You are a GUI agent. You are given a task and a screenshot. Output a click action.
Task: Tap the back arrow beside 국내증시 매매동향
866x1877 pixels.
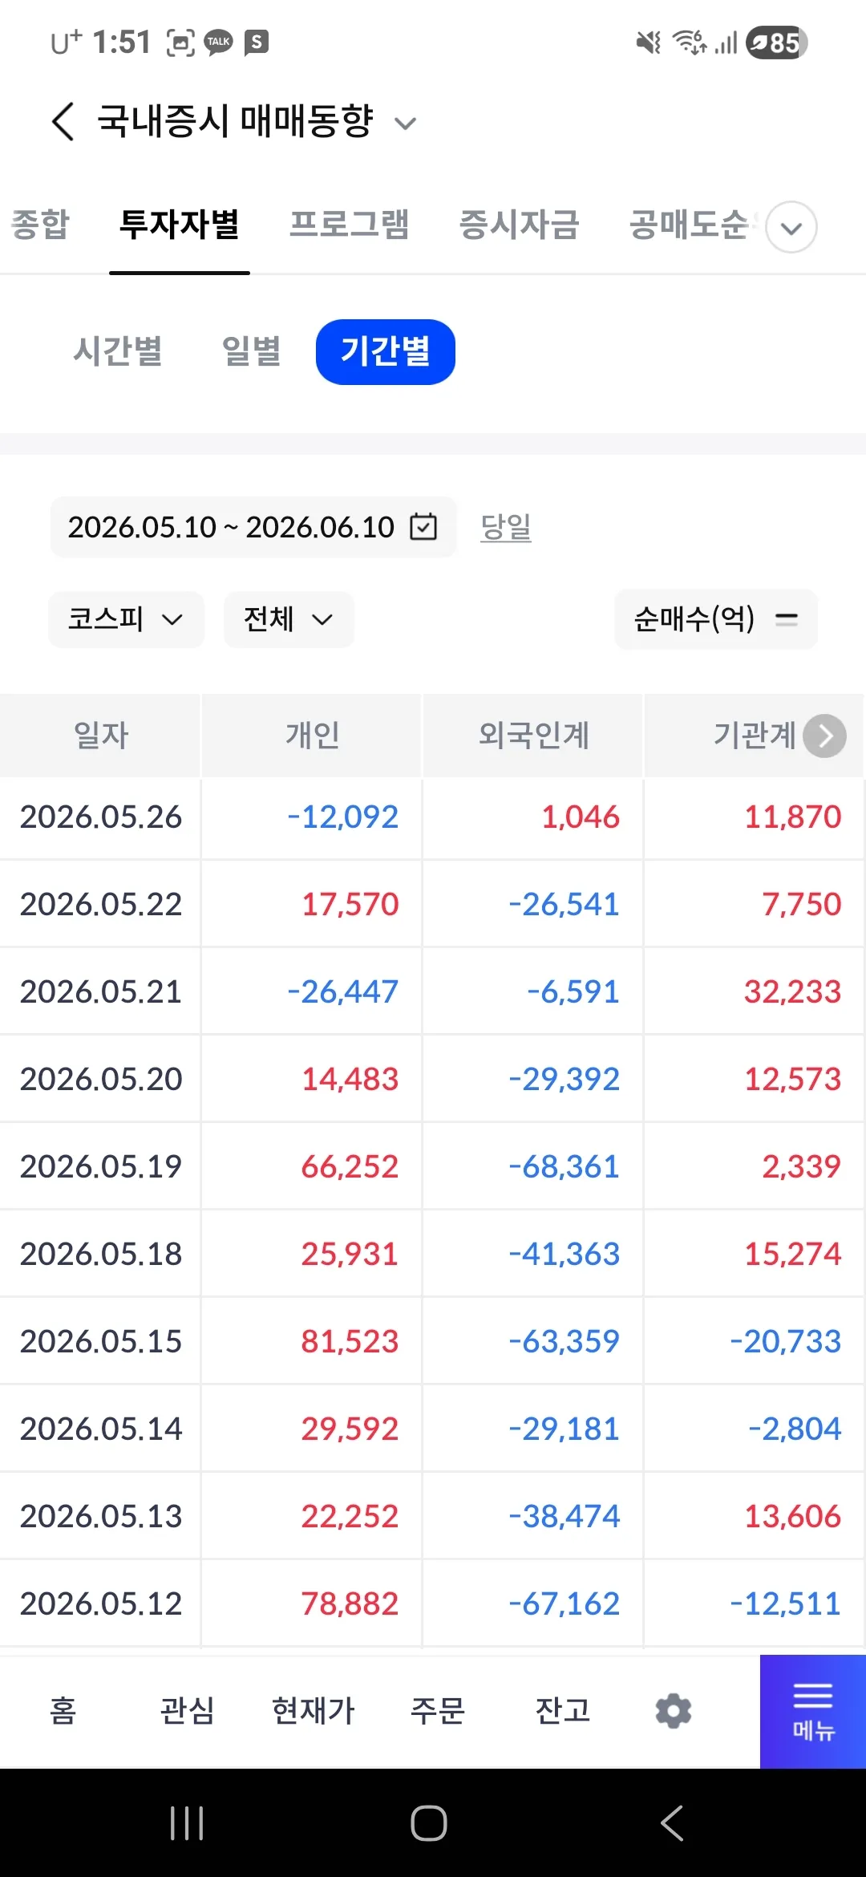tap(63, 122)
